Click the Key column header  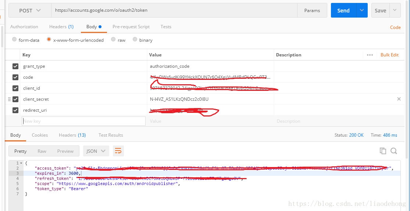click(26, 55)
